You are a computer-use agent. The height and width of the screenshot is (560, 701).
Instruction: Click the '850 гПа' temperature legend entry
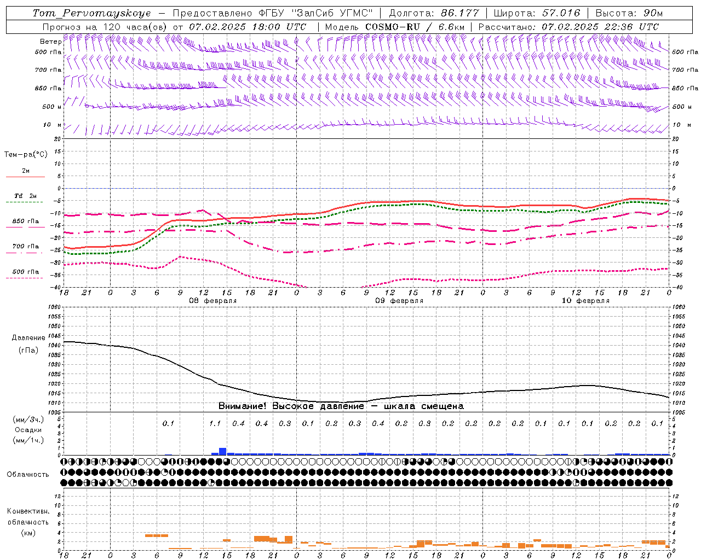tap(26, 221)
